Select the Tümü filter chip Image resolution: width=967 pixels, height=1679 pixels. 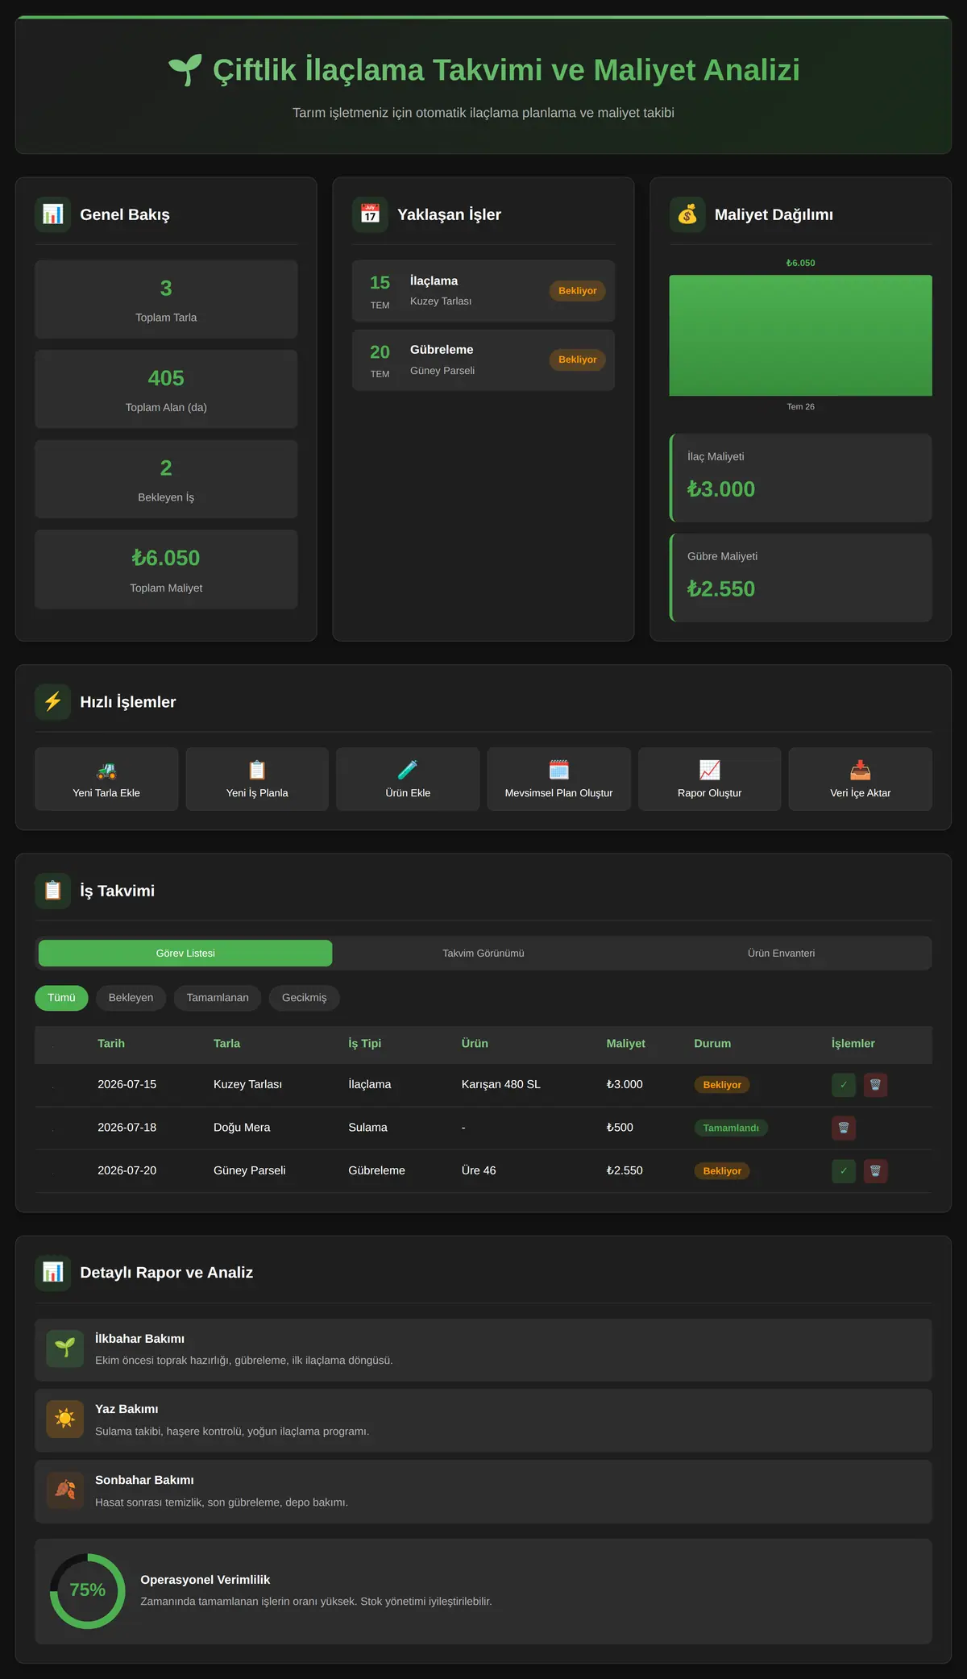pos(61,998)
